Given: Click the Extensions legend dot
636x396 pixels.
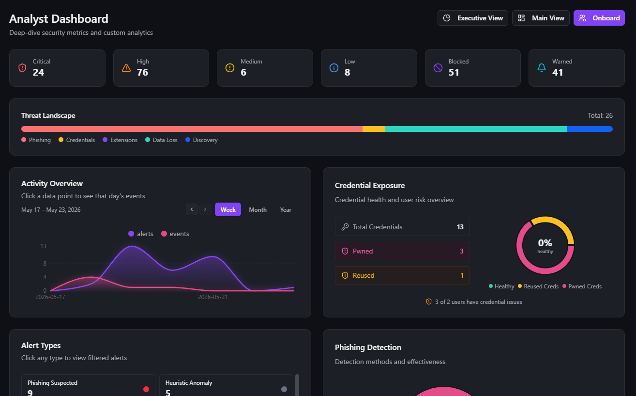Looking at the screenshot, I should pos(105,140).
